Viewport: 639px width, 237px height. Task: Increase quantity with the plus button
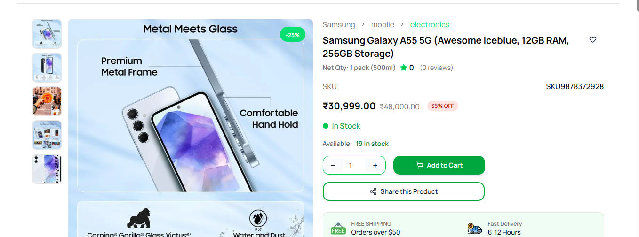tap(375, 165)
